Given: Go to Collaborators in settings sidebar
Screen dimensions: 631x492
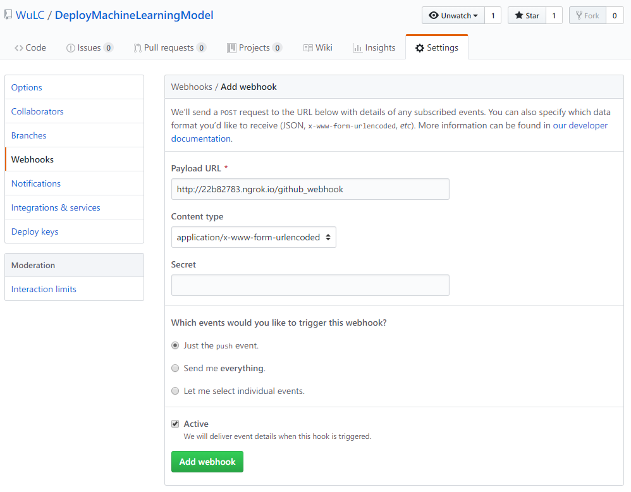Looking at the screenshot, I should (74, 111).
